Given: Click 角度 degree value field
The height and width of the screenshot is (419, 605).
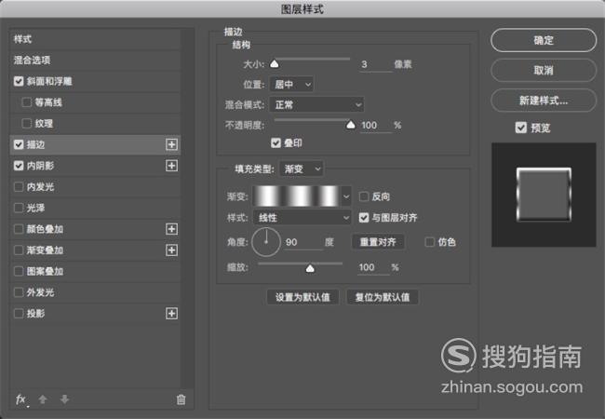Looking at the screenshot, I should (302, 242).
